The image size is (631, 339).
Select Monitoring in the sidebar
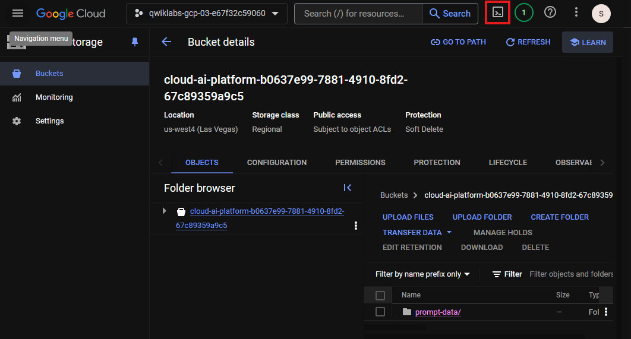point(74,97)
